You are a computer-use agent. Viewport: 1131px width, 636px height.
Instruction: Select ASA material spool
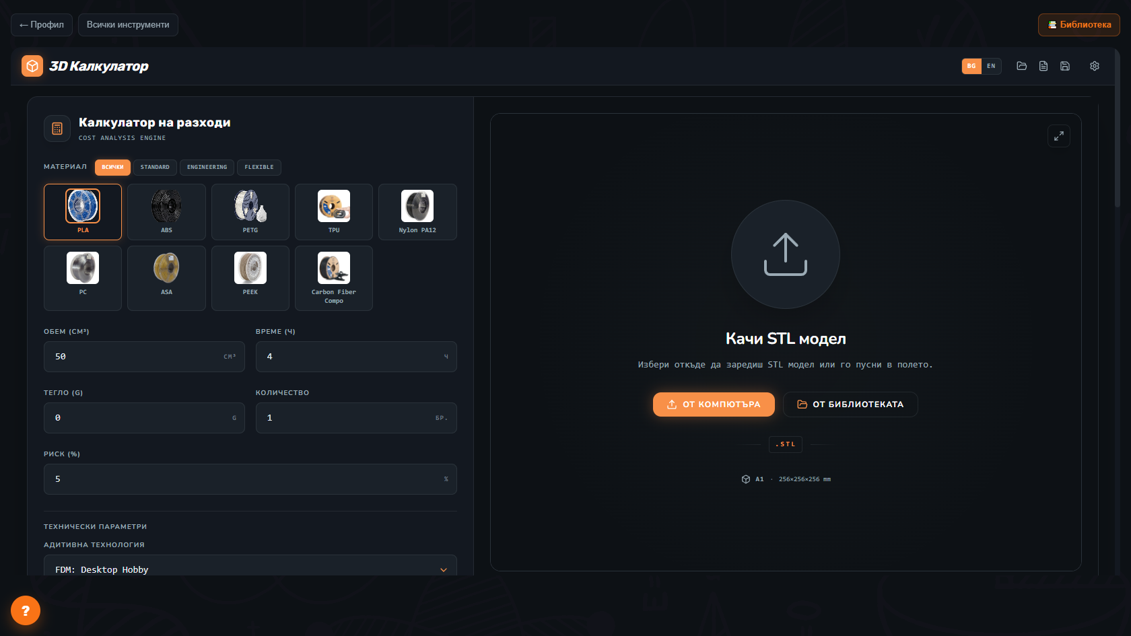pyautogui.click(x=166, y=278)
